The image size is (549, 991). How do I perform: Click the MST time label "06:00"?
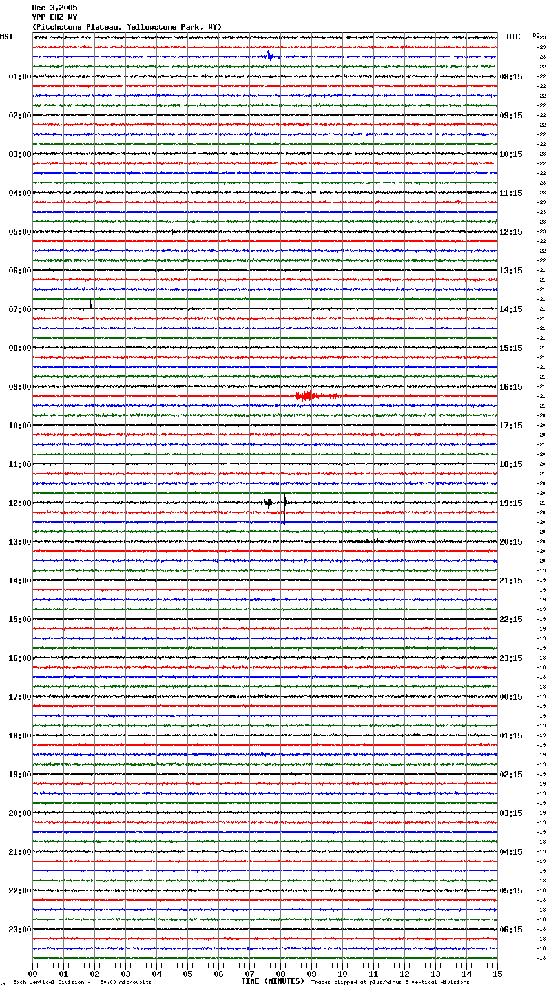(20, 271)
